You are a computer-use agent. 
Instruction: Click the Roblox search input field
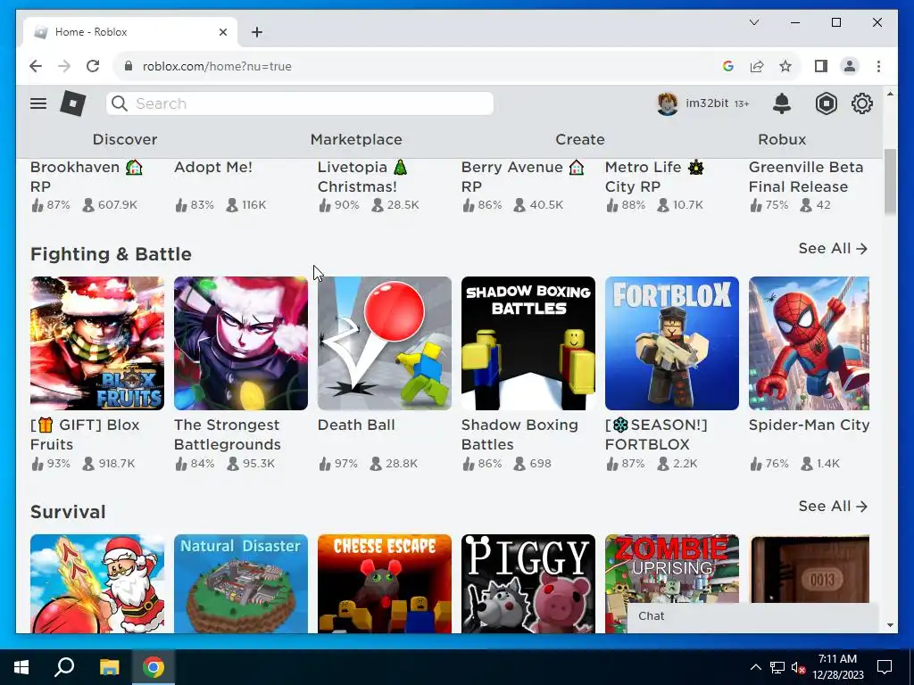pos(300,103)
